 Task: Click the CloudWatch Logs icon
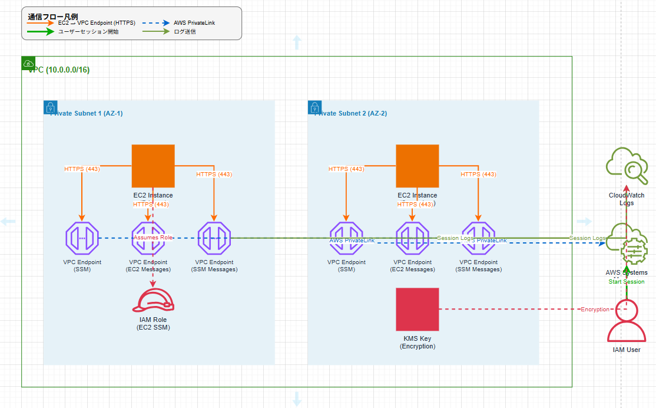627,166
